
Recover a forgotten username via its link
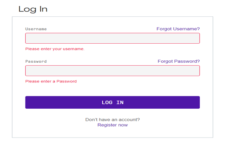coord(178,29)
